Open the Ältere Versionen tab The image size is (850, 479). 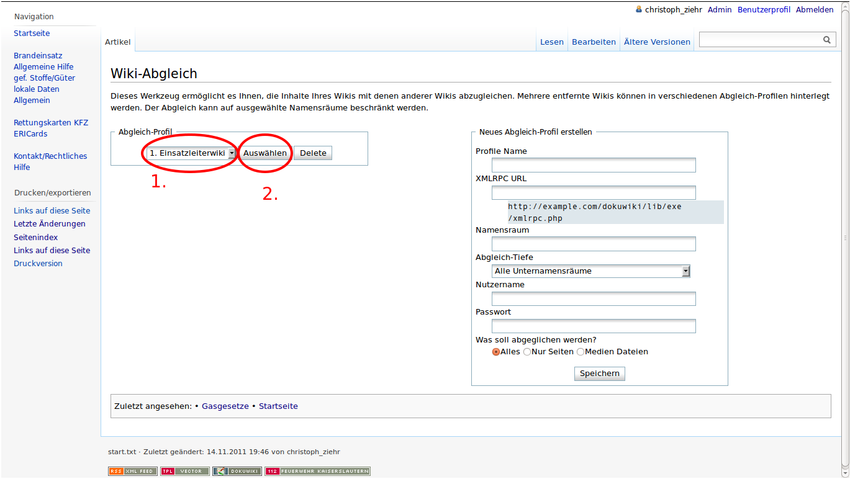coord(657,42)
